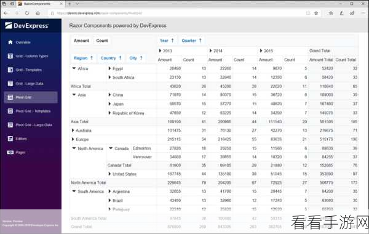Open the tab actions chevron beside new tab
The image size is (369, 234).
pyautogui.click(x=77, y=4)
